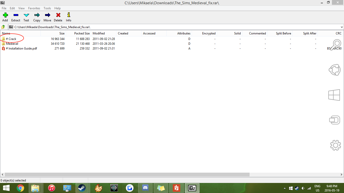Switch to Steam on the taskbar
This screenshot has width=344, height=193.
82,188
